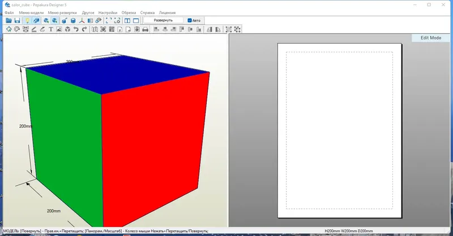453x236 pixels.
Task: Click the ungroup scattered squares icon
Action: coord(237,29)
